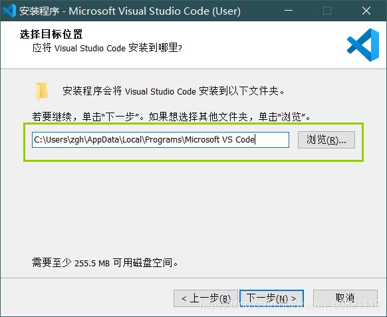The width and height of the screenshot is (387, 317).
Task: Click the instruction line starting 若要继续
Action: point(171,117)
